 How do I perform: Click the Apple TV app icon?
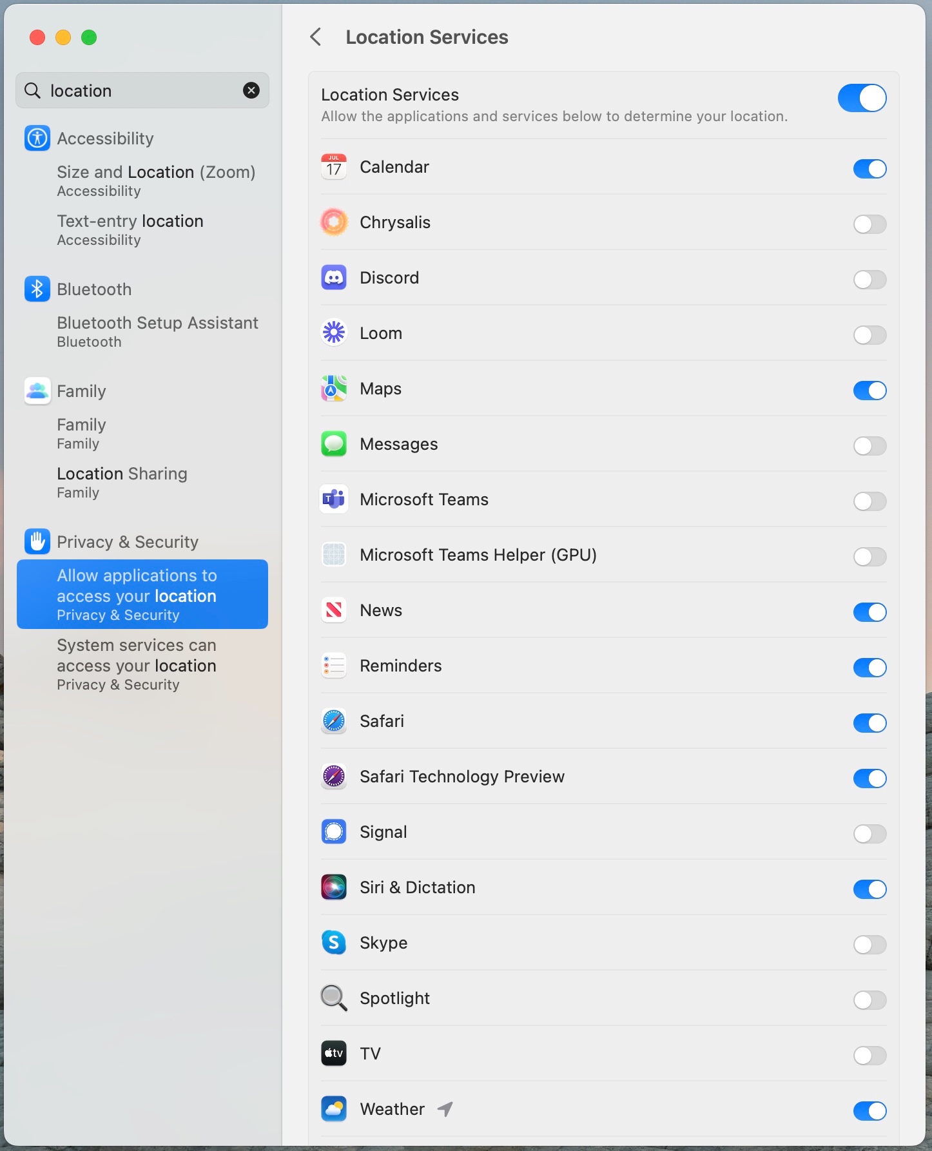pyautogui.click(x=334, y=1054)
